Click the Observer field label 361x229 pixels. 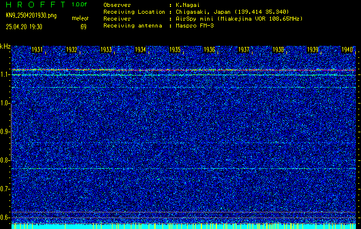pyautogui.click(x=117, y=5)
